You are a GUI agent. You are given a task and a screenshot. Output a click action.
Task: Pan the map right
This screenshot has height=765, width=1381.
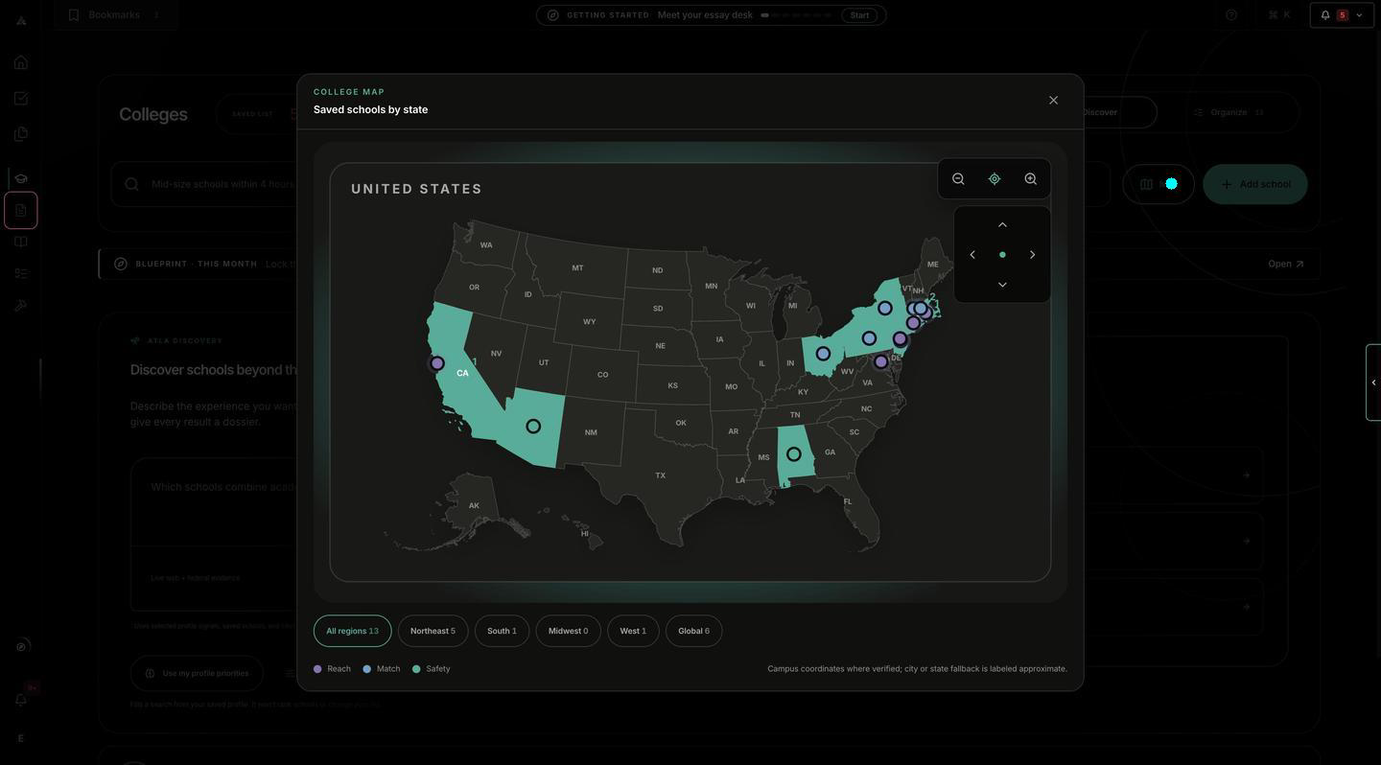coord(1032,255)
